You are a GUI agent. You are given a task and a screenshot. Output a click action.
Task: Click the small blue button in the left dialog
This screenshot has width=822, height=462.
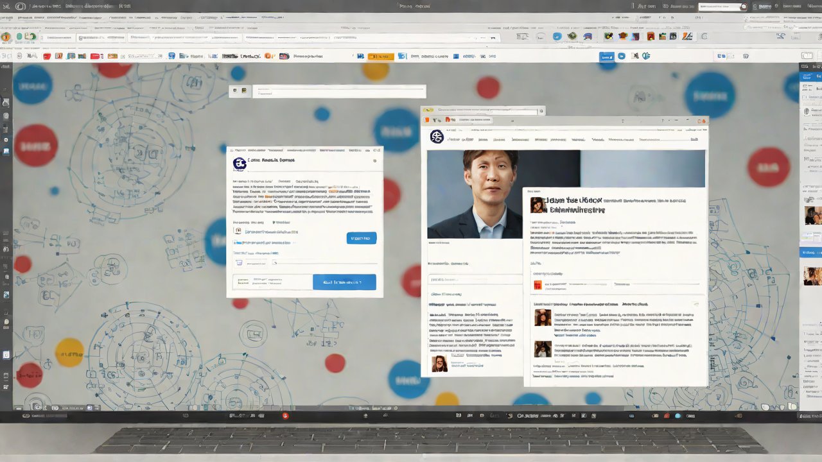point(361,238)
